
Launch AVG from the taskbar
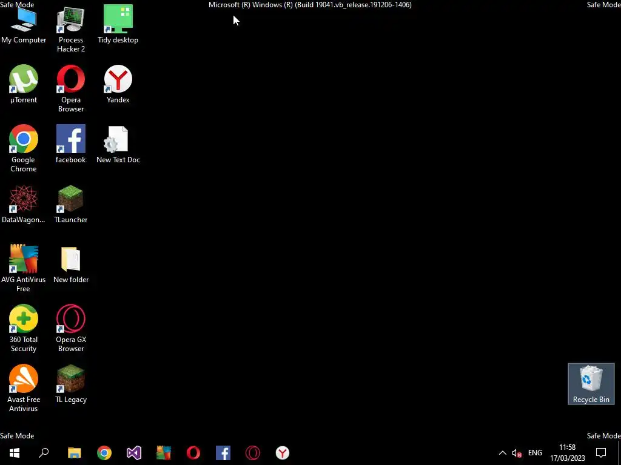pos(164,453)
